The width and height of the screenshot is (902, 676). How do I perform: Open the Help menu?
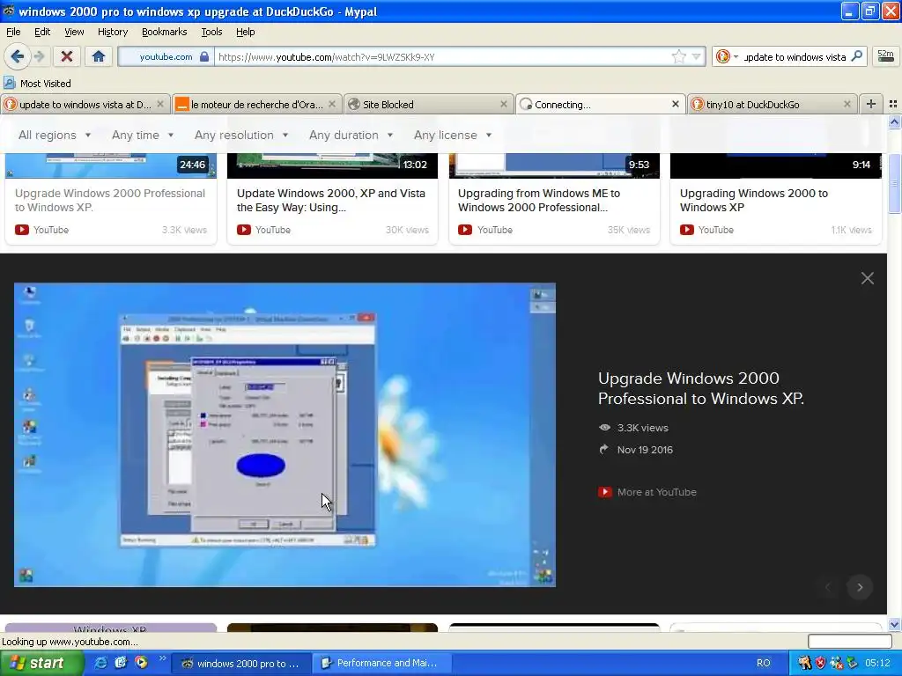[x=245, y=32]
